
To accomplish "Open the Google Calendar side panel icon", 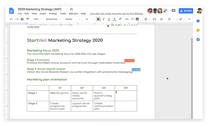I will [x=198, y=21].
